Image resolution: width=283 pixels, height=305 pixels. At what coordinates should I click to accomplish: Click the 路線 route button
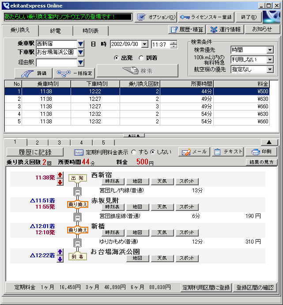pos(34,73)
